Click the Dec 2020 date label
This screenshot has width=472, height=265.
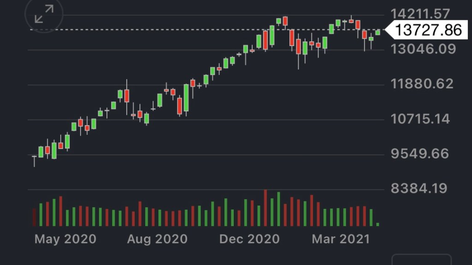coord(249,239)
